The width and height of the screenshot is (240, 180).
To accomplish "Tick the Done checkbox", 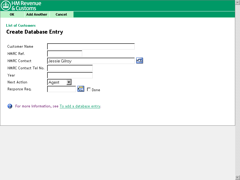I will click(89, 89).
